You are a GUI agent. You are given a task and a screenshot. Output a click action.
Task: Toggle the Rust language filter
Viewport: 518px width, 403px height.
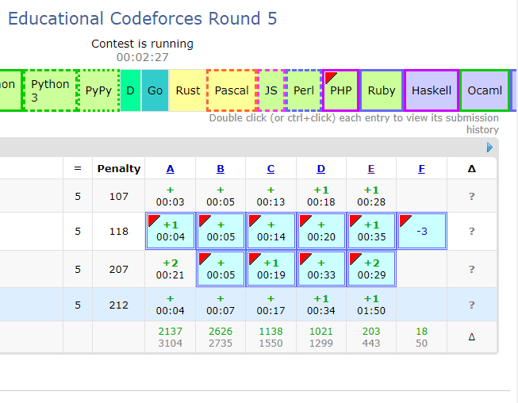tap(188, 90)
